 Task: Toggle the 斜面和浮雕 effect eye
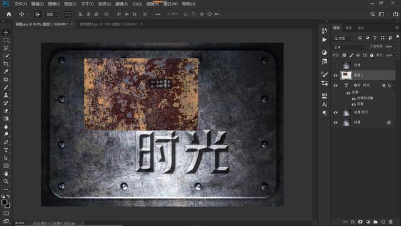tap(353, 99)
